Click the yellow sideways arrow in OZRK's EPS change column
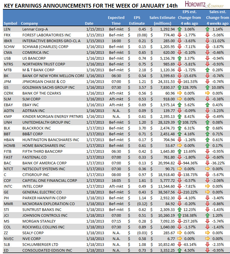230x254 pixels. tap(179, 93)
